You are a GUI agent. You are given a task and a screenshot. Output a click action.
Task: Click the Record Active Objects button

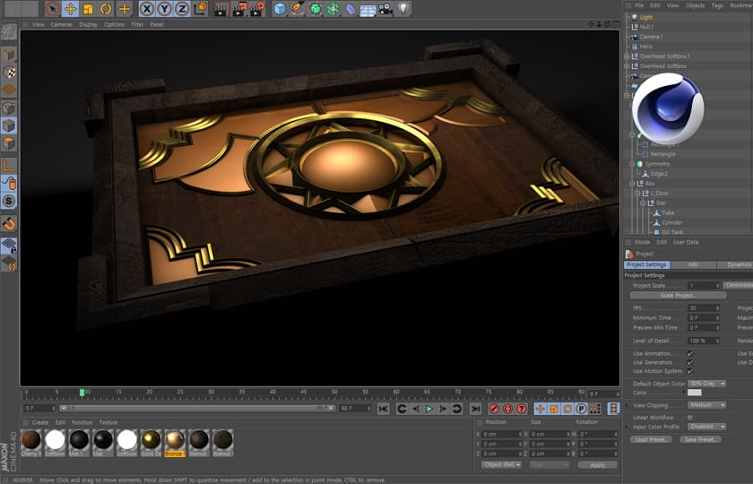pos(494,409)
